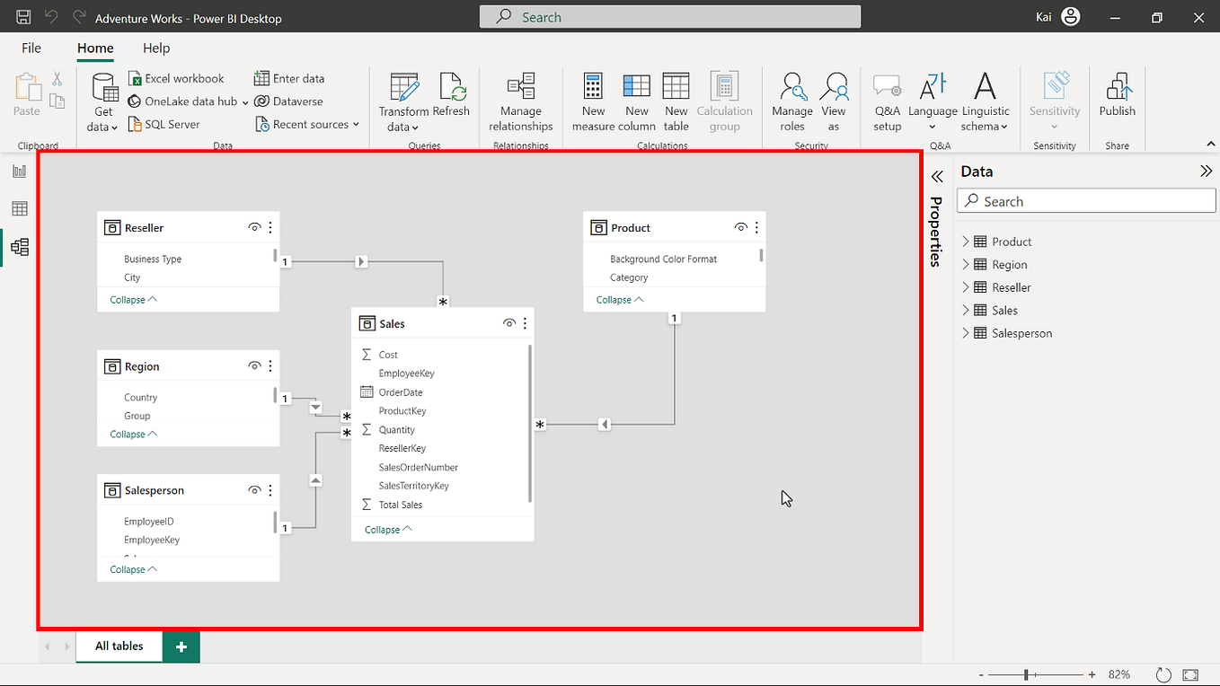Screen dimensions: 1220x686
Task: Adjust the zoom slider at bottom right
Action: [x=1028, y=674]
